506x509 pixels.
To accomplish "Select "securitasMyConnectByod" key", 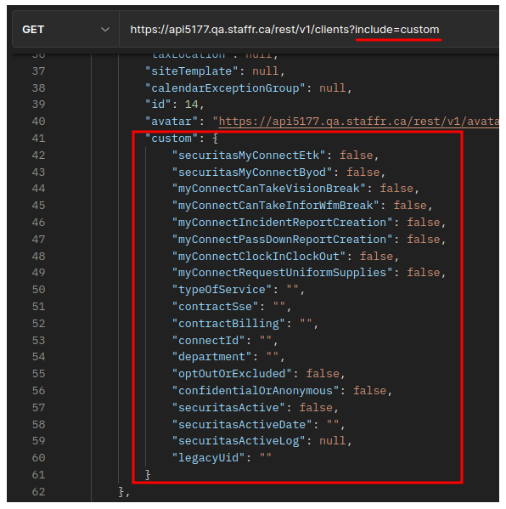I will (252, 172).
